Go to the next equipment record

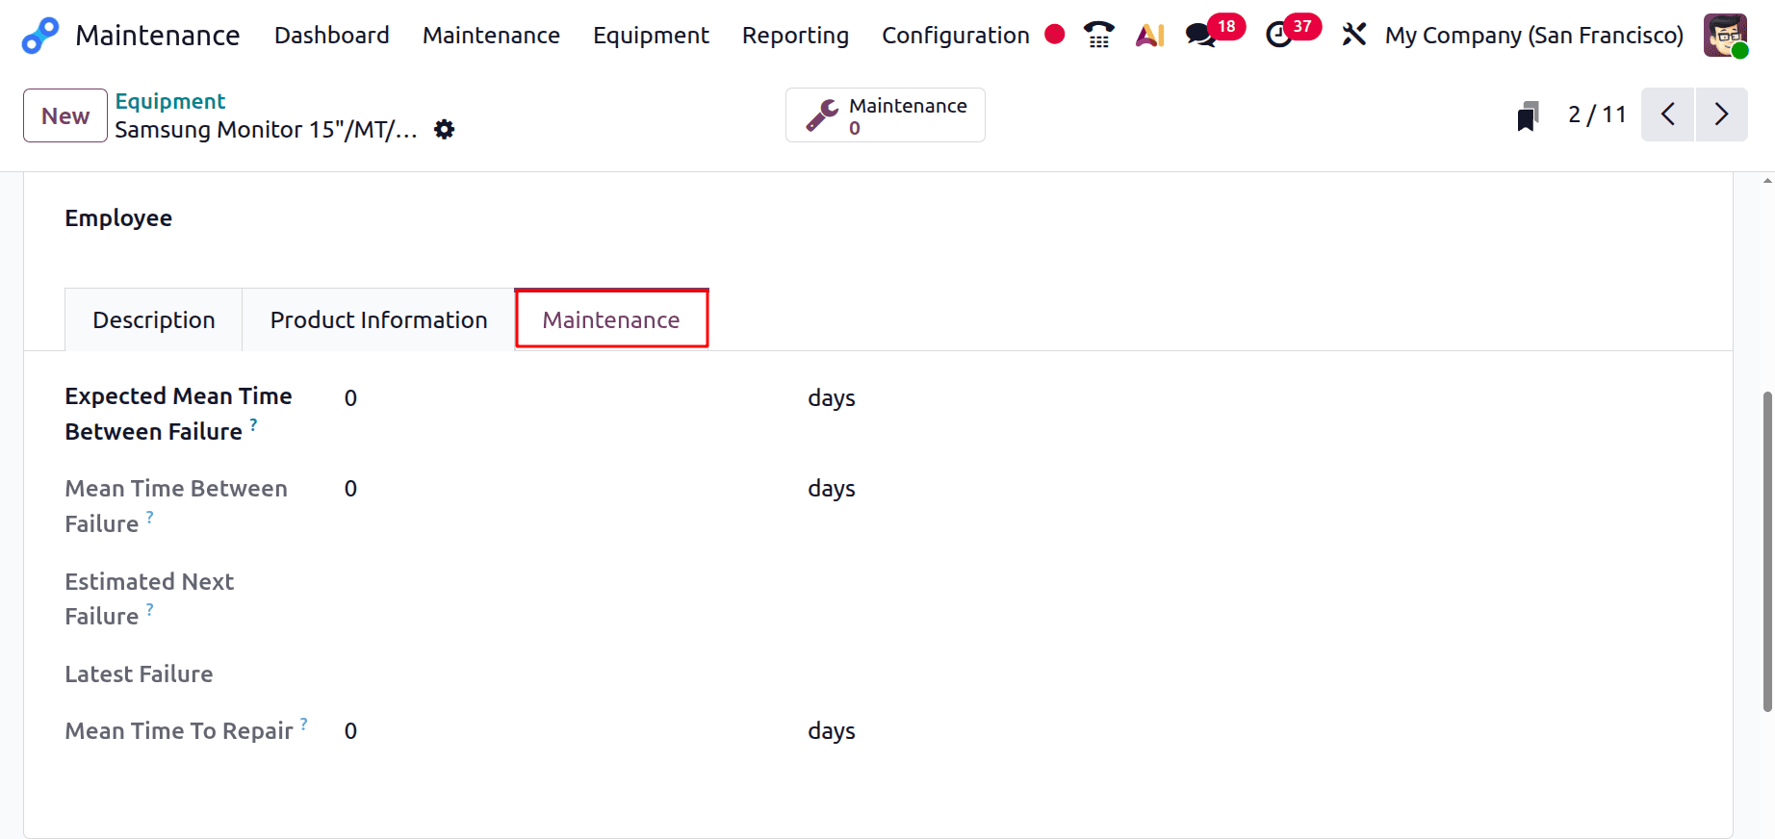coord(1722,114)
